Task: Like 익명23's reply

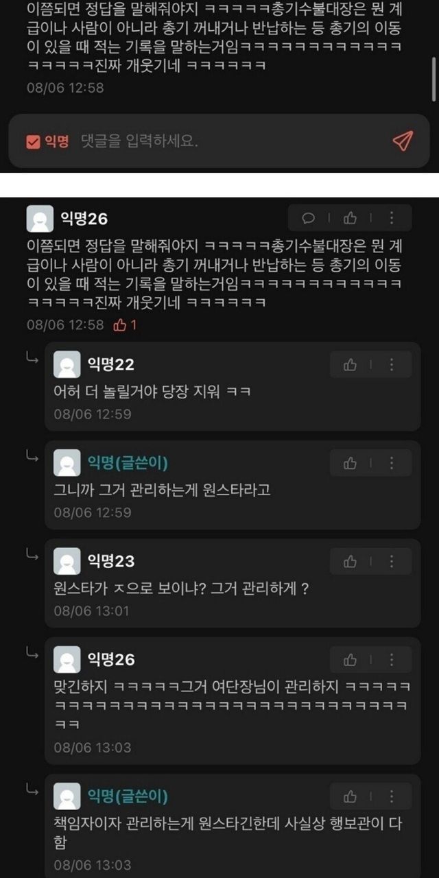Action: 351,562
